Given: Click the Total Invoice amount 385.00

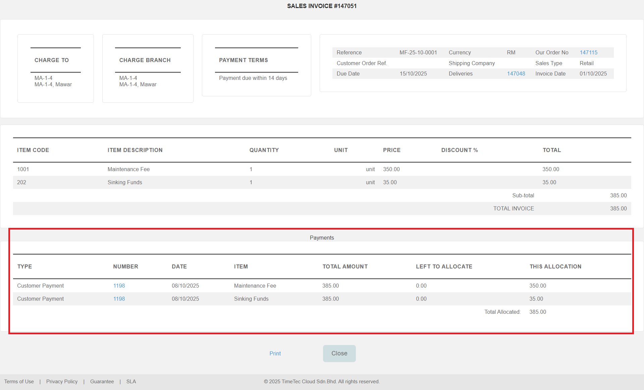Looking at the screenshot, I should 618,208.
